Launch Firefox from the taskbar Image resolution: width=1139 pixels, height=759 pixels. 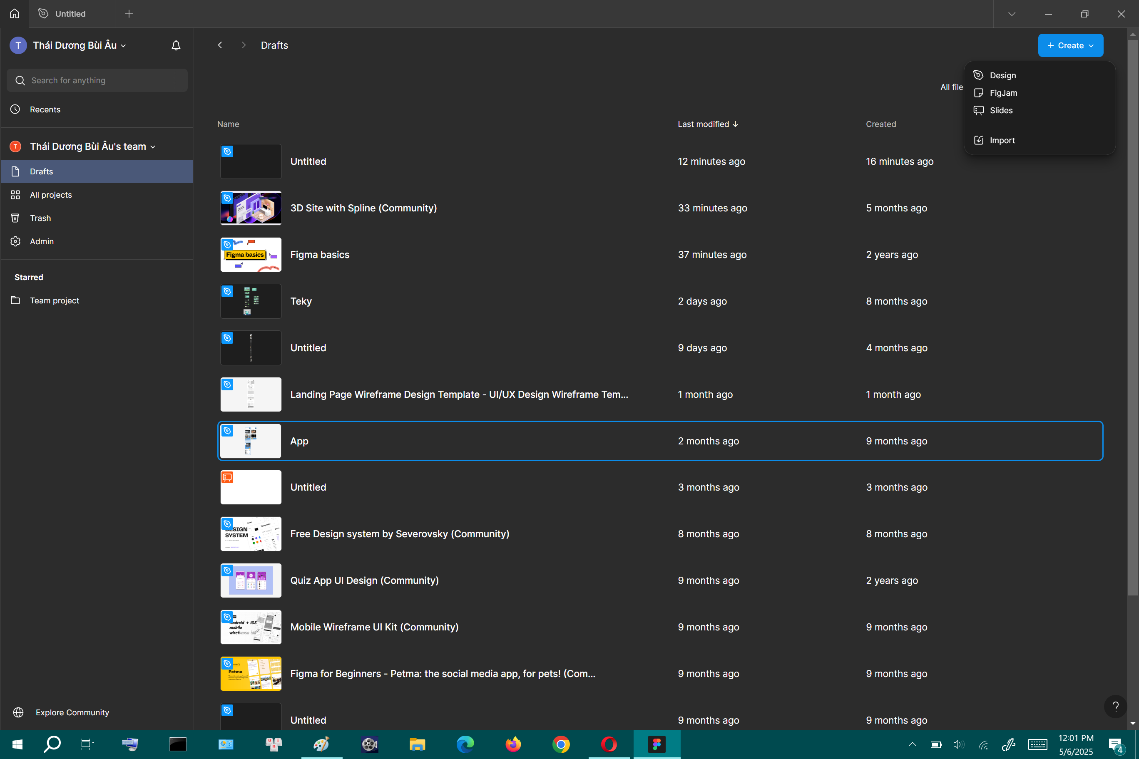coord(513,744)
